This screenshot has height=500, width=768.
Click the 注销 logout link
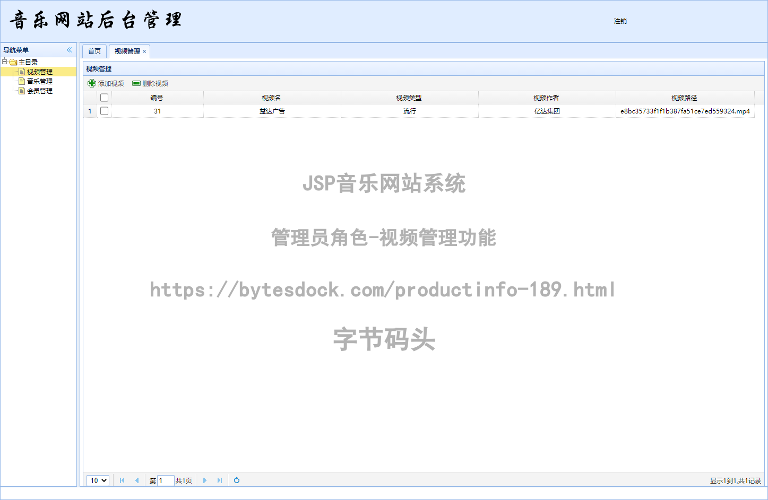click(620, 21)
